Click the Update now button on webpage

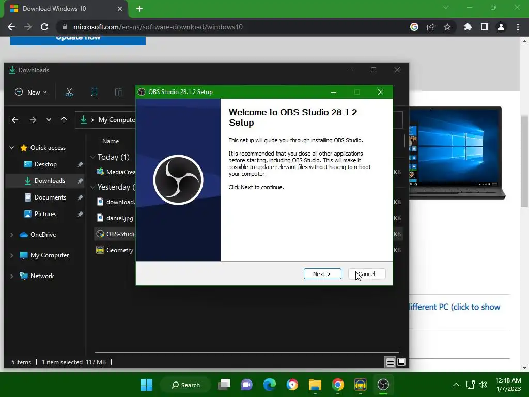[x=78, y=40]
